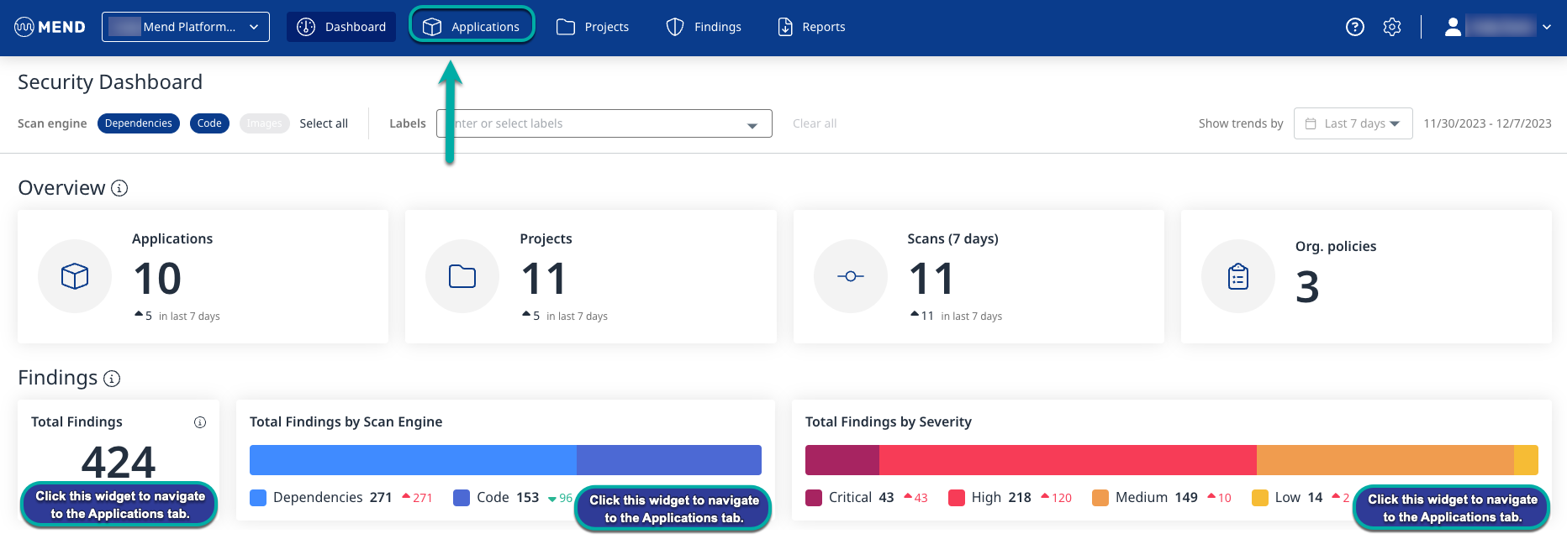
Task: Click the Critical severity red bar segment
Action: [842, 460]
